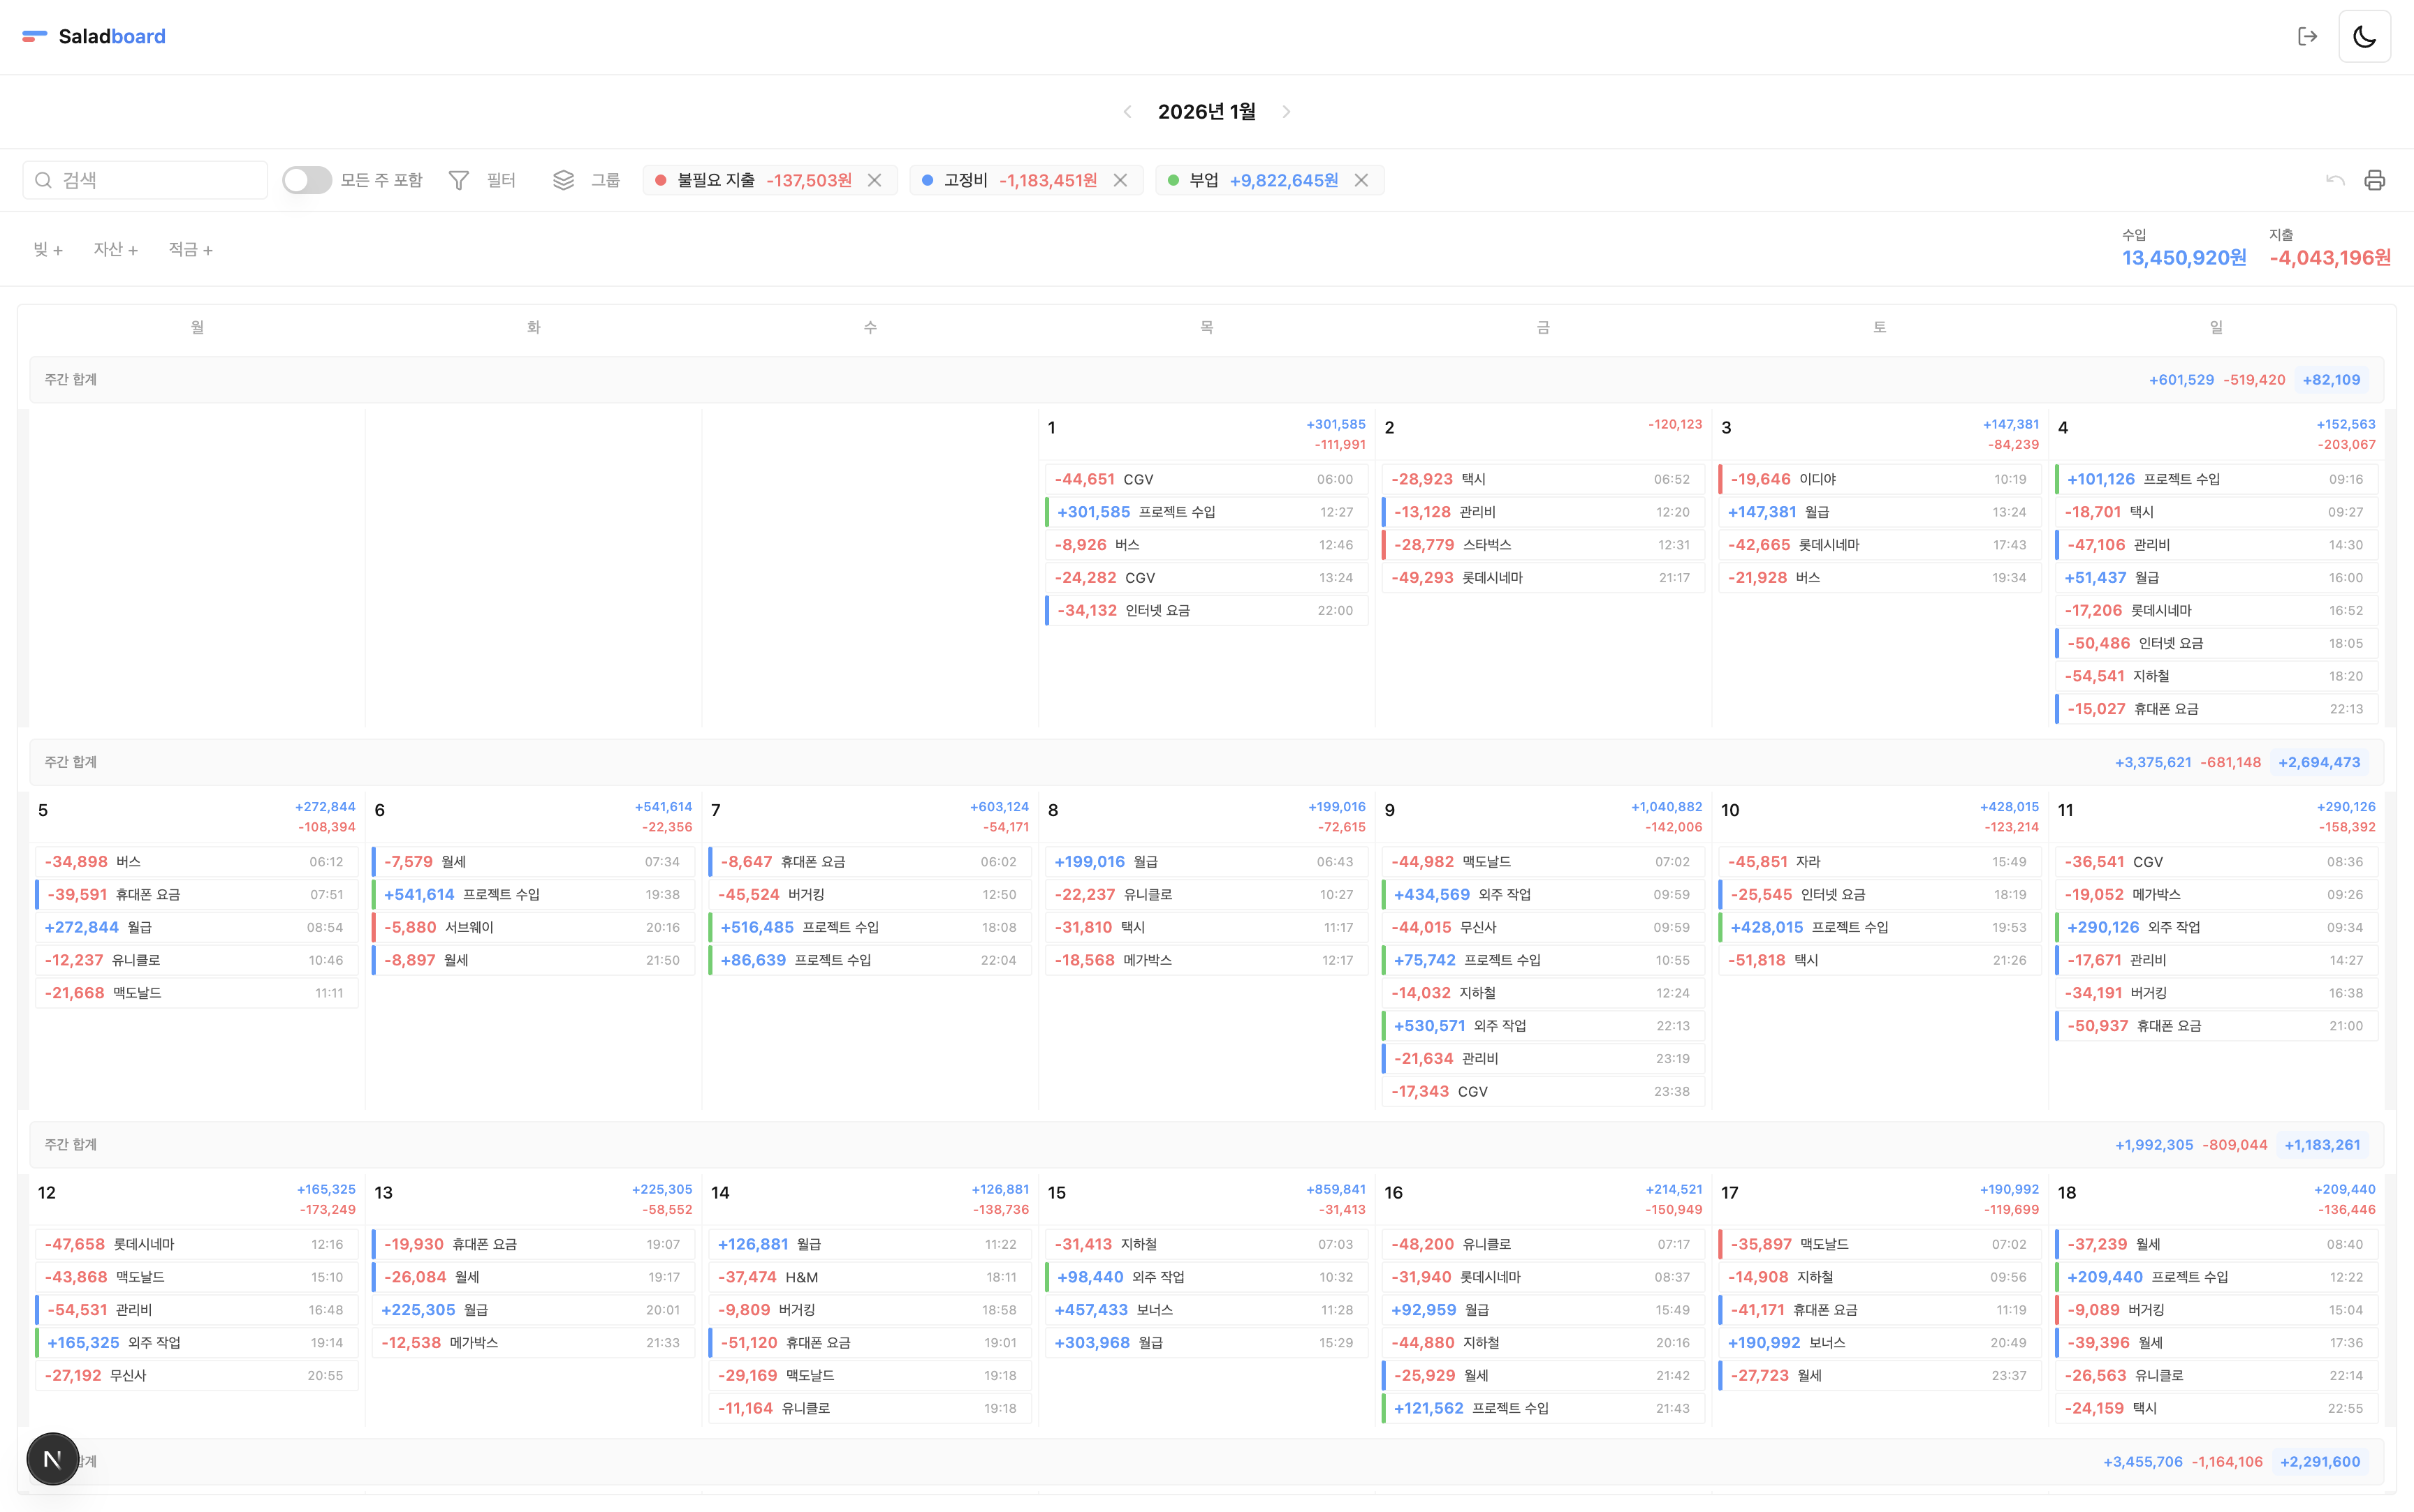Image resolution: width=2414 pixels, height=1512 pixels.
Task: Remove the 불필요 지출 filter chip
Action: (x=875, y=180)
